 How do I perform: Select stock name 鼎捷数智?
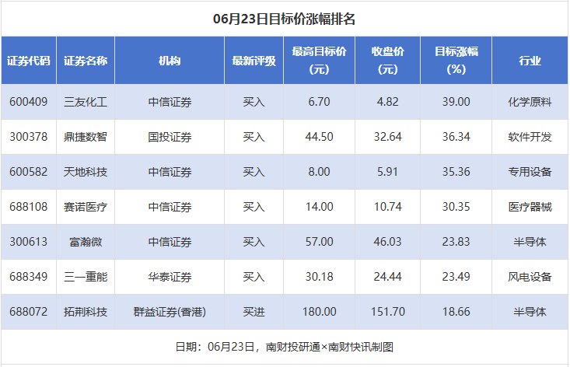(x=86, y=137)
